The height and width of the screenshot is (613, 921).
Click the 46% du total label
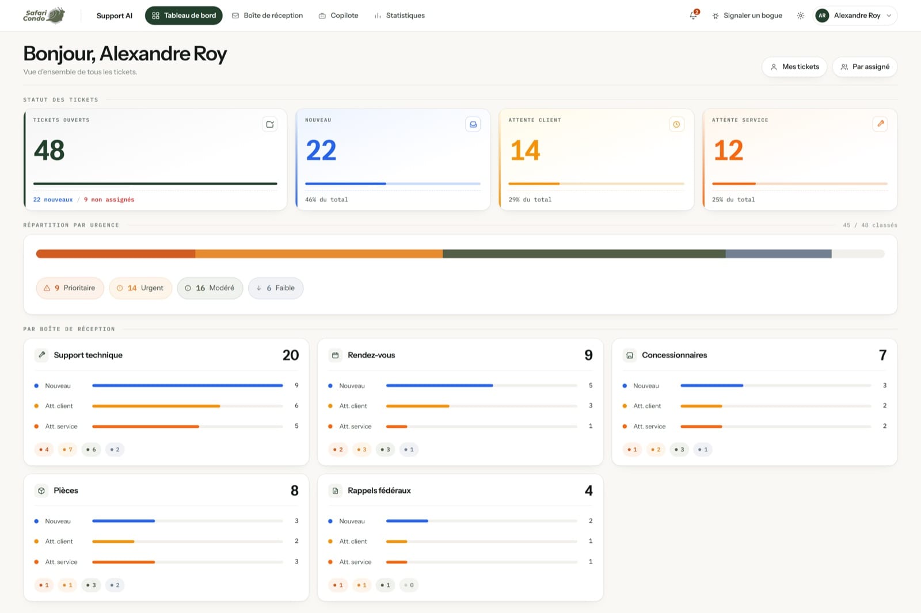coord(326,200)
